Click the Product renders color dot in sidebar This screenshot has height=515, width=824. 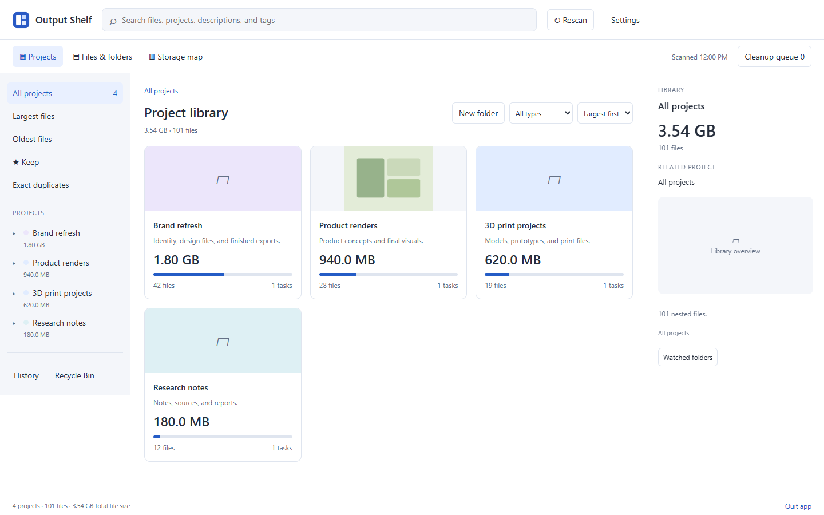(26, 263)
